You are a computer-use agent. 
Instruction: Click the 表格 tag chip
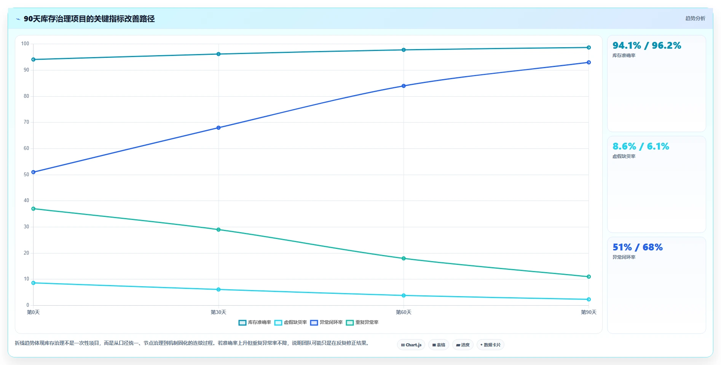pyautogui.click(x=439, y=345)
